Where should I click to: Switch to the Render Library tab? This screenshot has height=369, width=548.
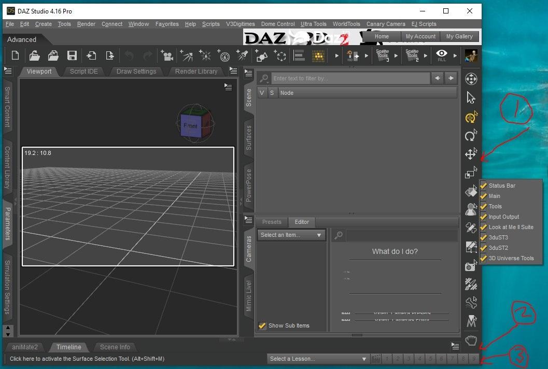tap(196, 72)
